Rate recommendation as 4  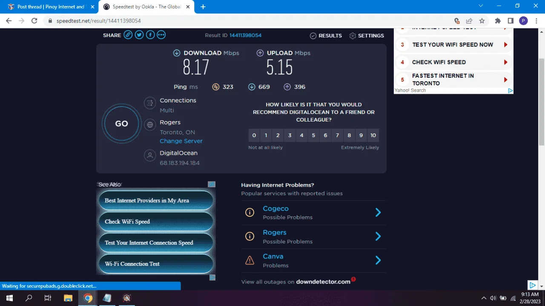(x=302, y=135)
